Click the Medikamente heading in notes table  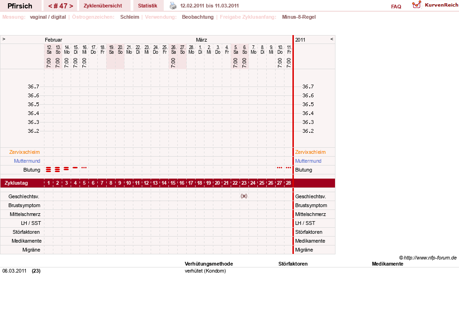tap(387, 264)
